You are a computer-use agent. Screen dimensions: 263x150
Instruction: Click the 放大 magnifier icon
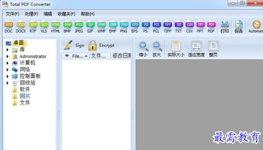pos(157,49)
